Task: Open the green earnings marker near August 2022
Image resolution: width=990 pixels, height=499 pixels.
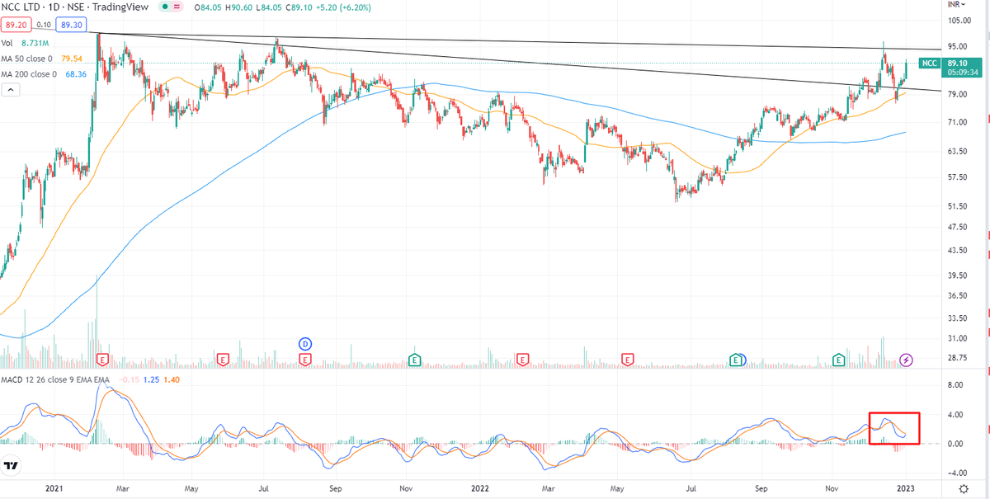Action: click(734, 360)
